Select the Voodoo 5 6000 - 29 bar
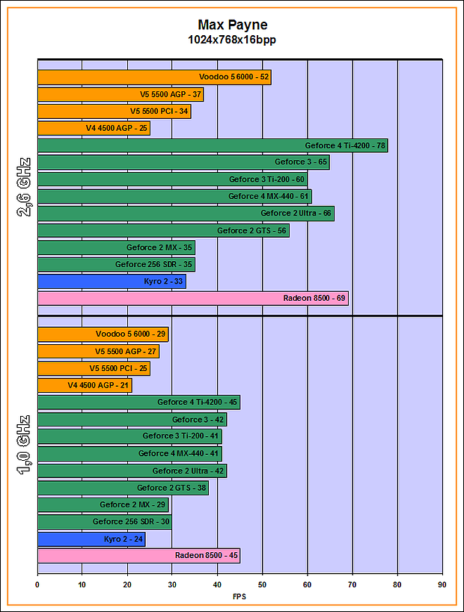The height and width of the screenshot is (612, 464). tap(103, 334)
